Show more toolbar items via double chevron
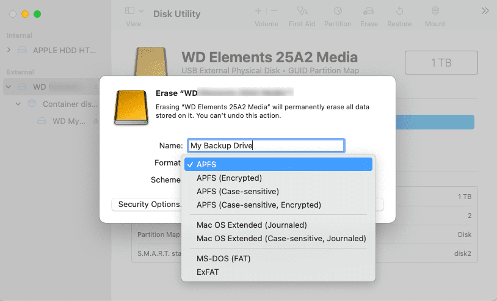497x301 pixels. point(485,11)
